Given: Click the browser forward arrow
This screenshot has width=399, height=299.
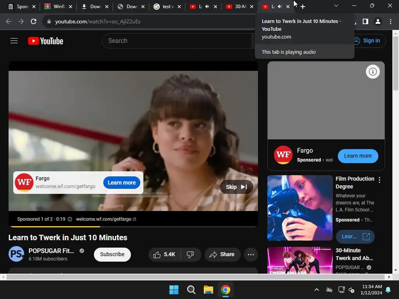Looking at the screenshot, I should click(21, 21).
